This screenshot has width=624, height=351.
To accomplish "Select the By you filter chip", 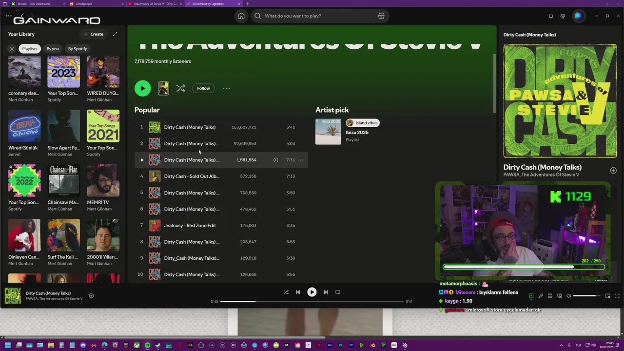I will tap(53, 49).
